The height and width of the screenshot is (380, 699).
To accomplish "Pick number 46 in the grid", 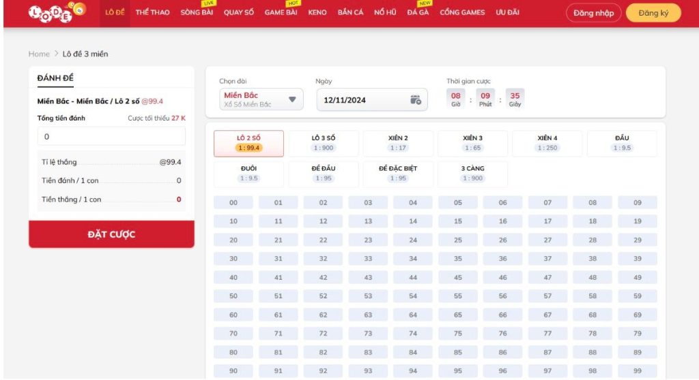I will click(x=503, y=277).
